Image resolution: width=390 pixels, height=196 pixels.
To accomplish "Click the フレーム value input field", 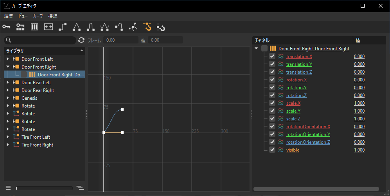I will click(x=121, y=40).
